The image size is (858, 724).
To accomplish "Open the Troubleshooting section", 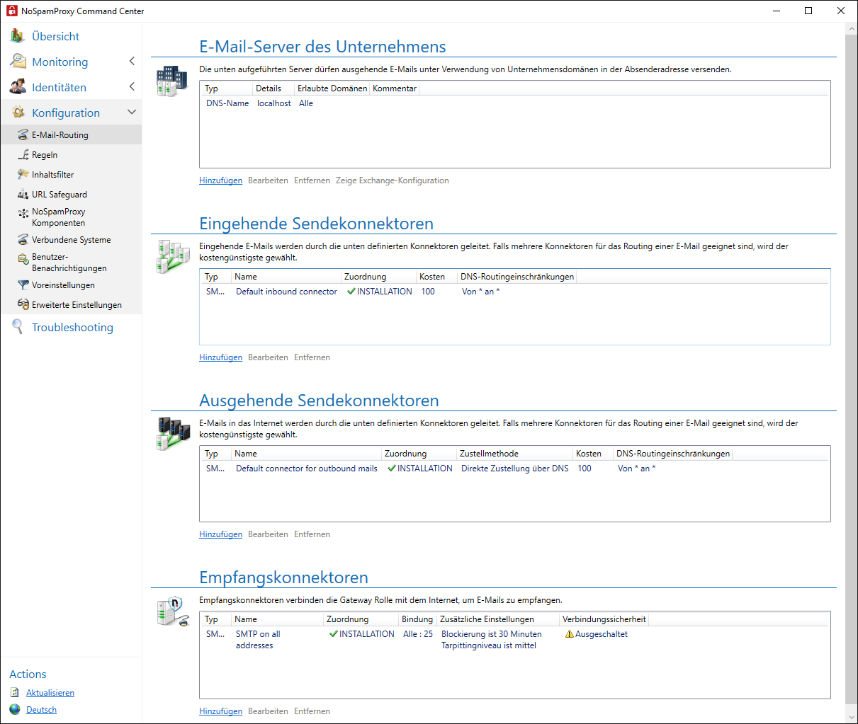I will [72, 327].
